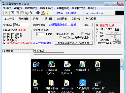The width and height of the screenshot is (126, 93).
Task: Select the AVI format radio button
Action: [x=97, y=33]
